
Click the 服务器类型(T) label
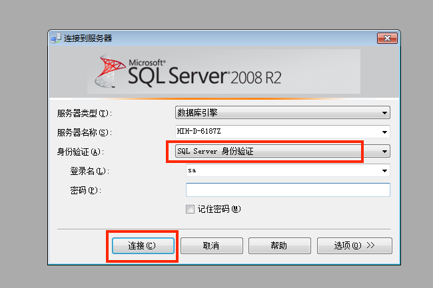point(84,113)
